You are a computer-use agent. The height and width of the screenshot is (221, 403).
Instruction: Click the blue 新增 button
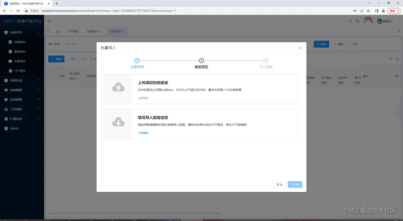56,59
